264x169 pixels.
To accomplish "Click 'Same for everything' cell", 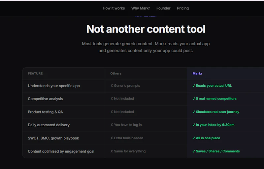I will [128, 151].
